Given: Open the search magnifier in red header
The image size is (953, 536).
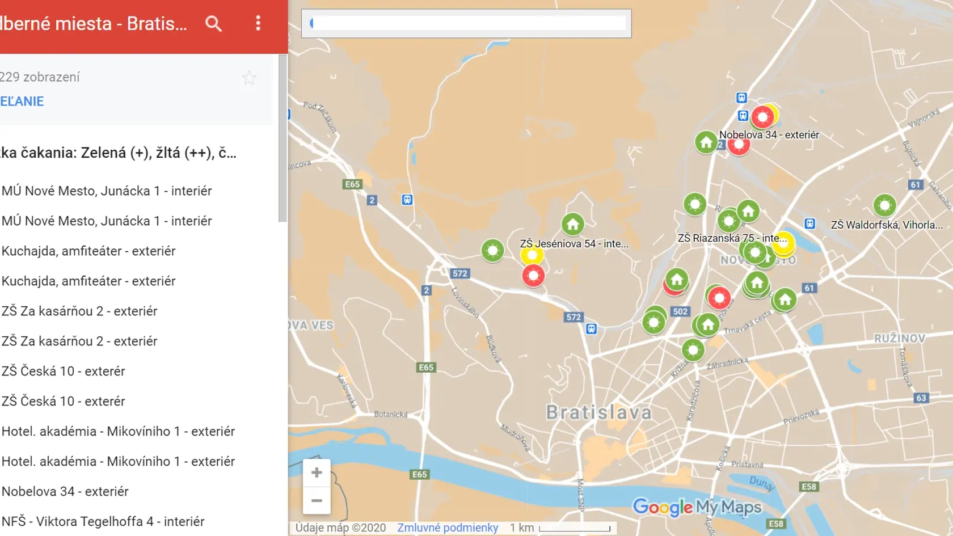Looking at the screenshot, I should 213,23.
